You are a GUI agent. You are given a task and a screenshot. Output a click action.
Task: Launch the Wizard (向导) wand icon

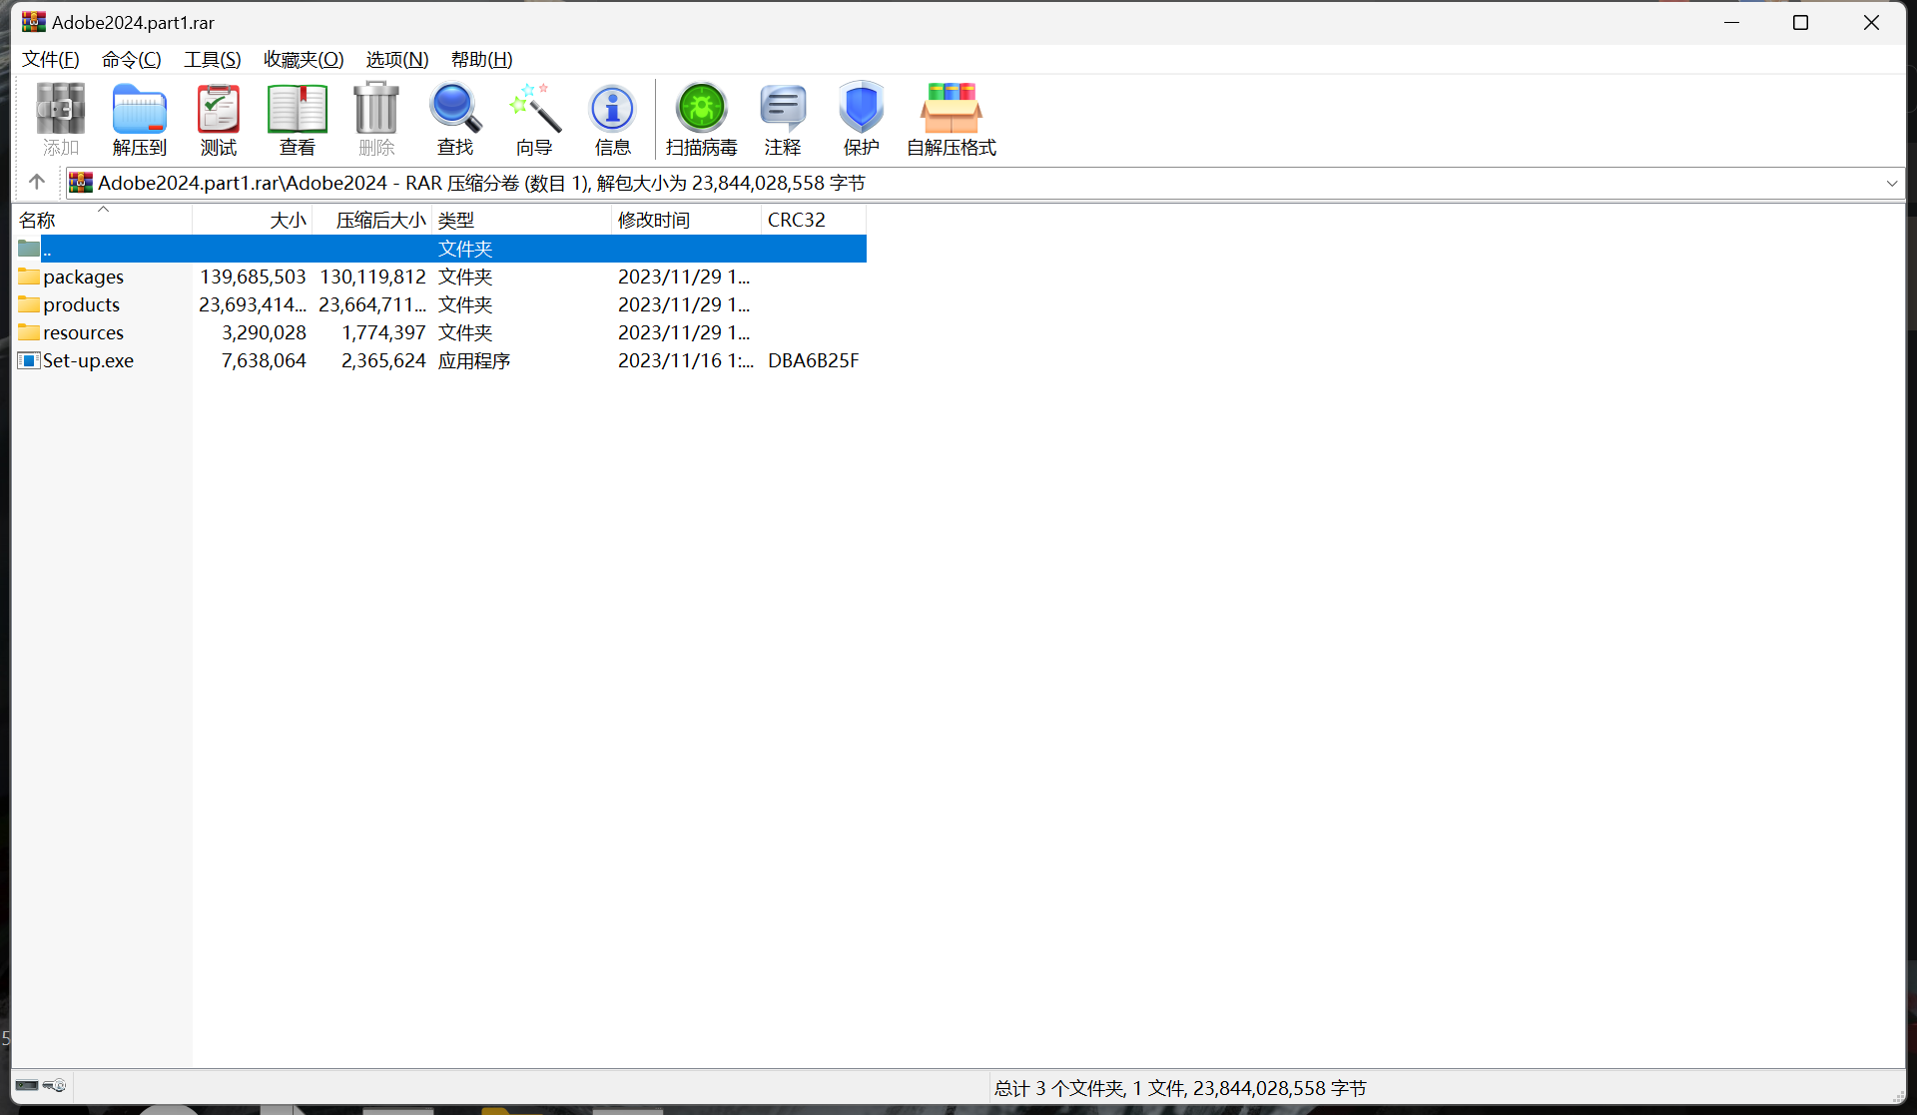(x=534, y=119)
